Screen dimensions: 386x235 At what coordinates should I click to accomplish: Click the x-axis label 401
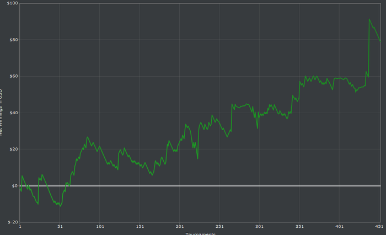point(340,226)
